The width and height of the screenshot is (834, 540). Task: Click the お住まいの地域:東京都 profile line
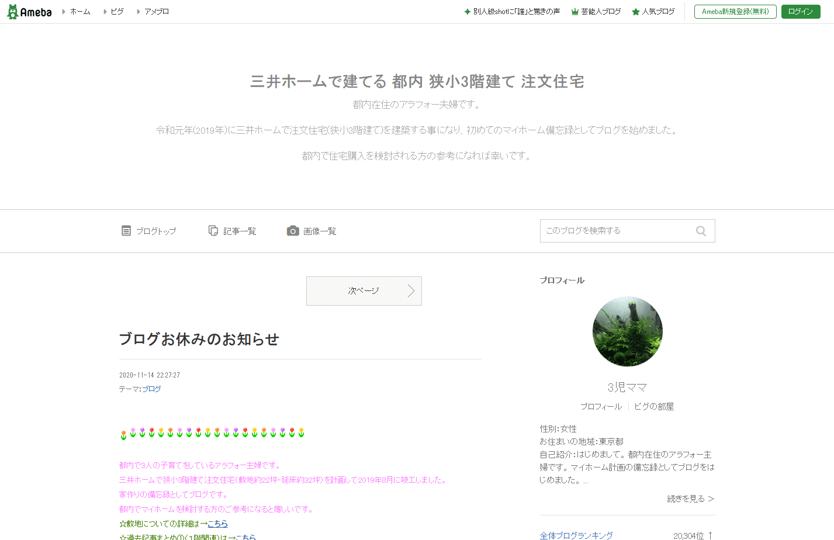pos(582,442)
